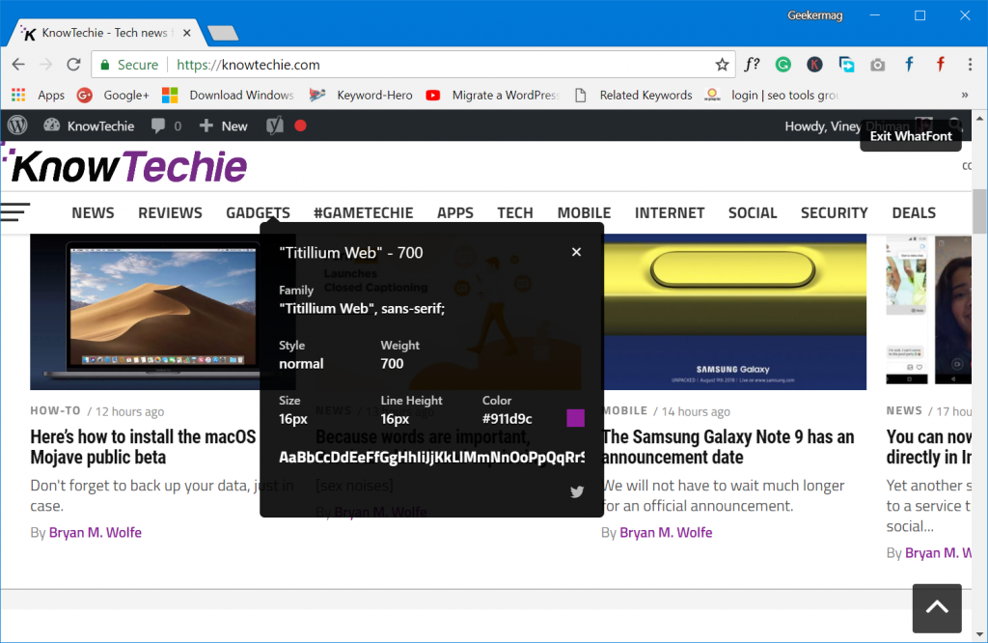988x643 pixels.
Task: Show more bookmarks with double chevron
Action: click(x=965, y=96)
